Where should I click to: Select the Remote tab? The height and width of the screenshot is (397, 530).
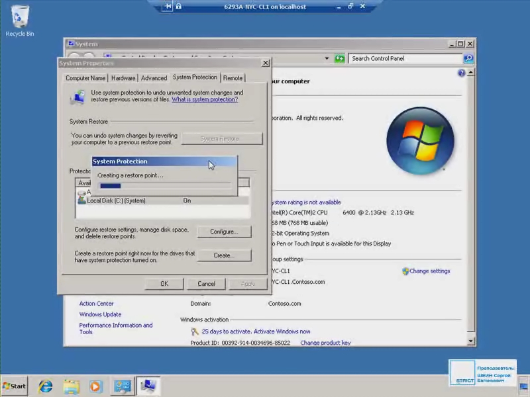pyautogui.click(x=233, y=78)
